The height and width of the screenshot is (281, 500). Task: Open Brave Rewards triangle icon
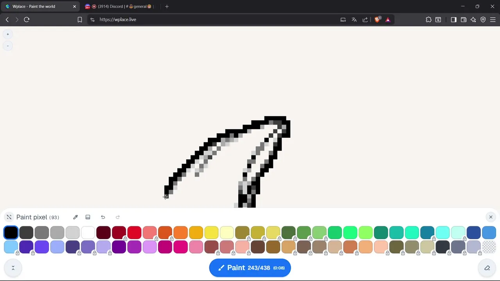click(x=388, y=20)
